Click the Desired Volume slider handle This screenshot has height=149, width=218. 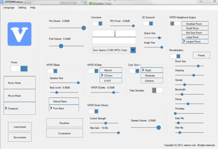(x=159, y=128)
